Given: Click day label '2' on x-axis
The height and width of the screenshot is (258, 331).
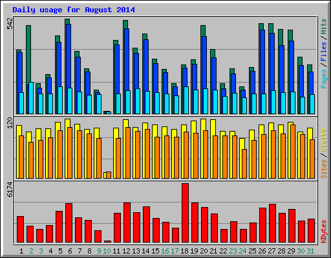Looking at the screenshot, I should (31, 251).
